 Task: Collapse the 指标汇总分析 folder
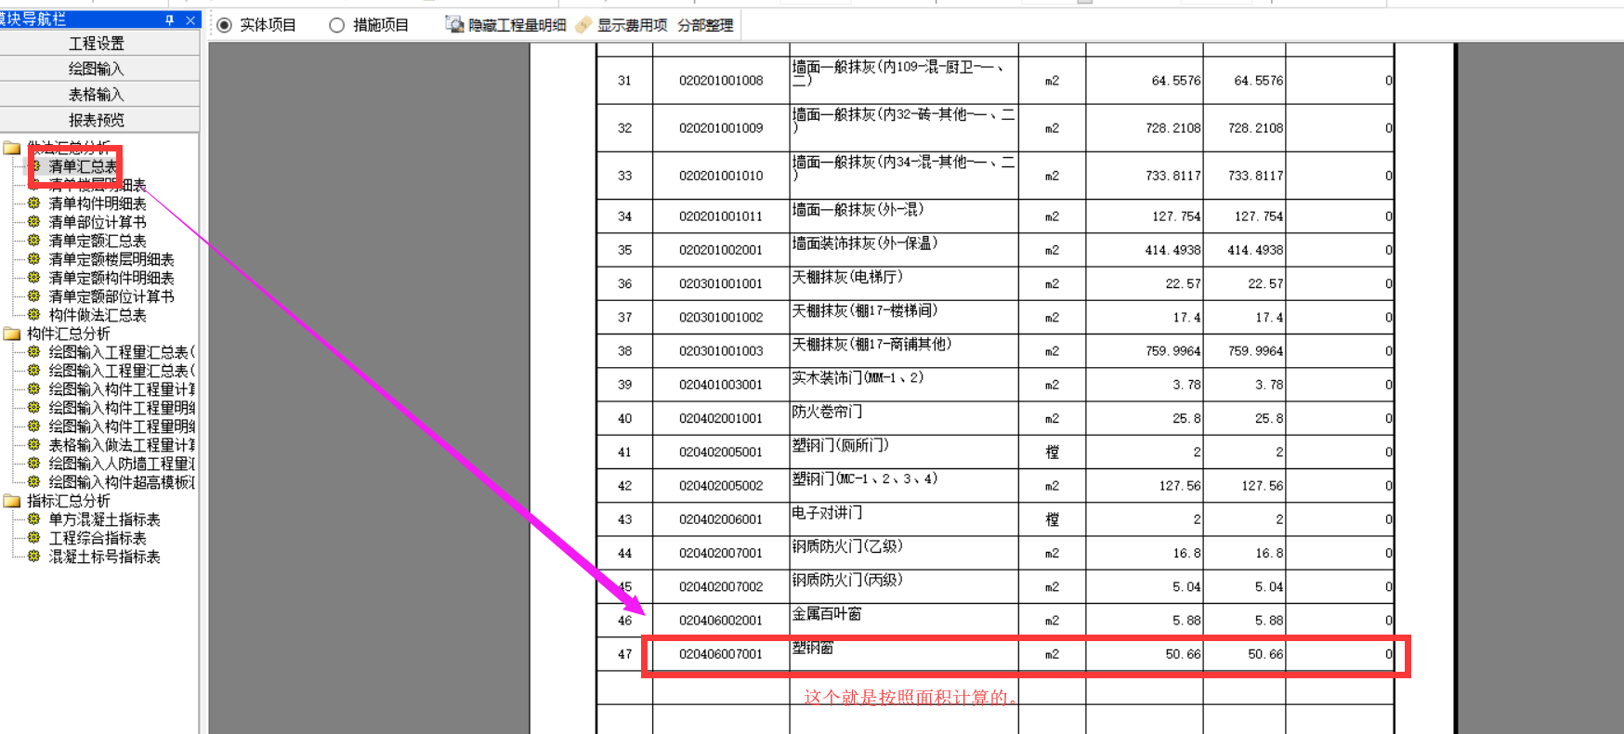(12, 501)
